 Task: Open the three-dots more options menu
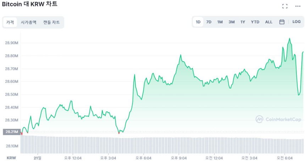297,6
